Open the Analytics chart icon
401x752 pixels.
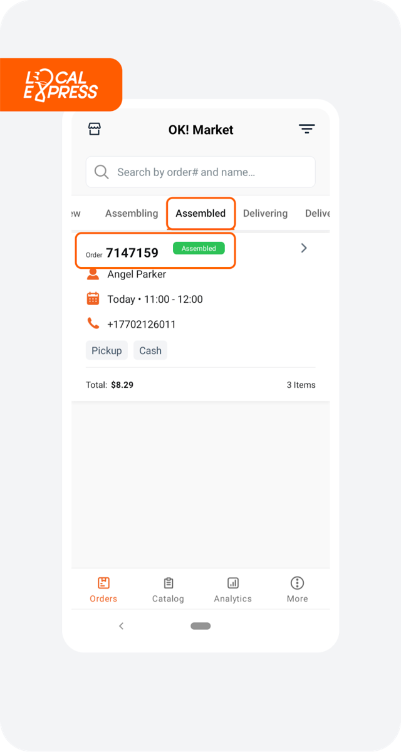point(233,583)
